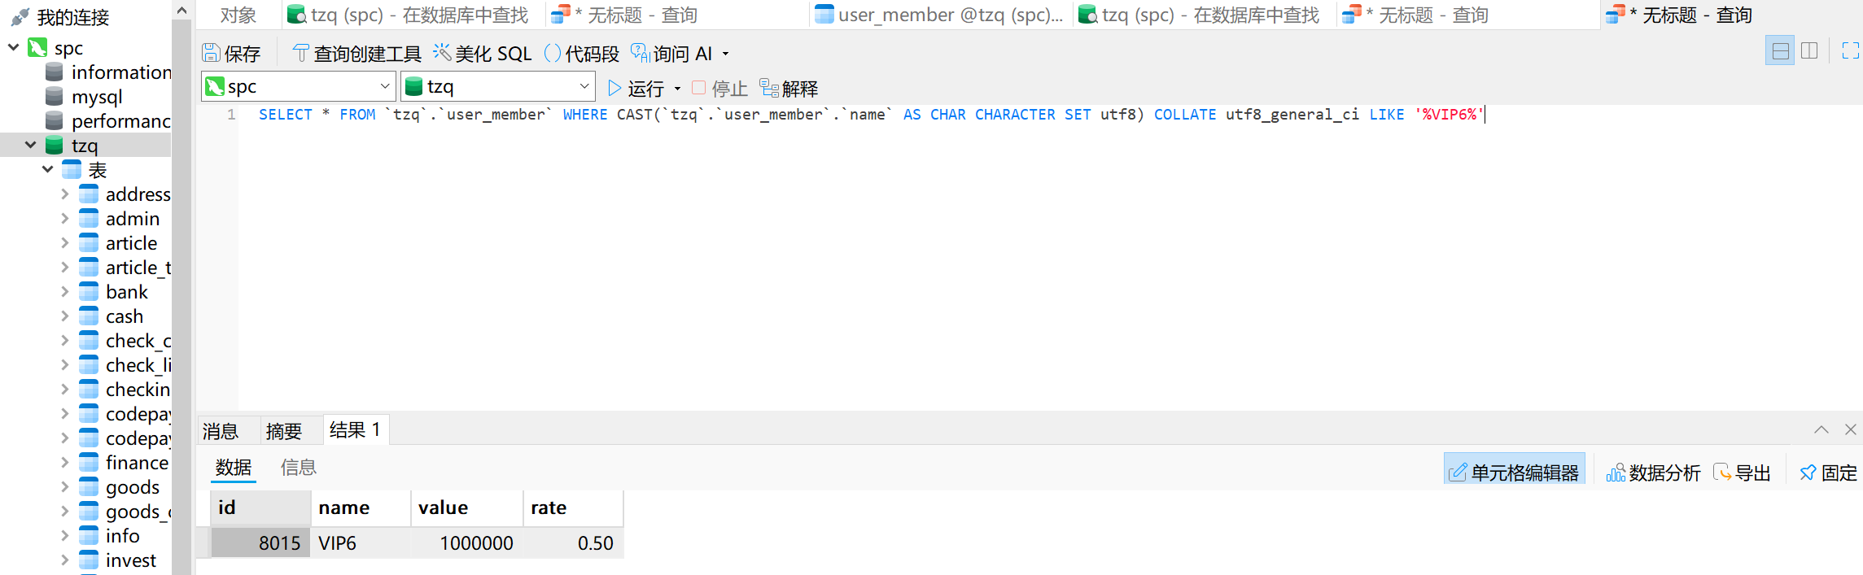Select the cell with id 8015
This screenshot has width=1863, height=575.
[x=261, y=543]
